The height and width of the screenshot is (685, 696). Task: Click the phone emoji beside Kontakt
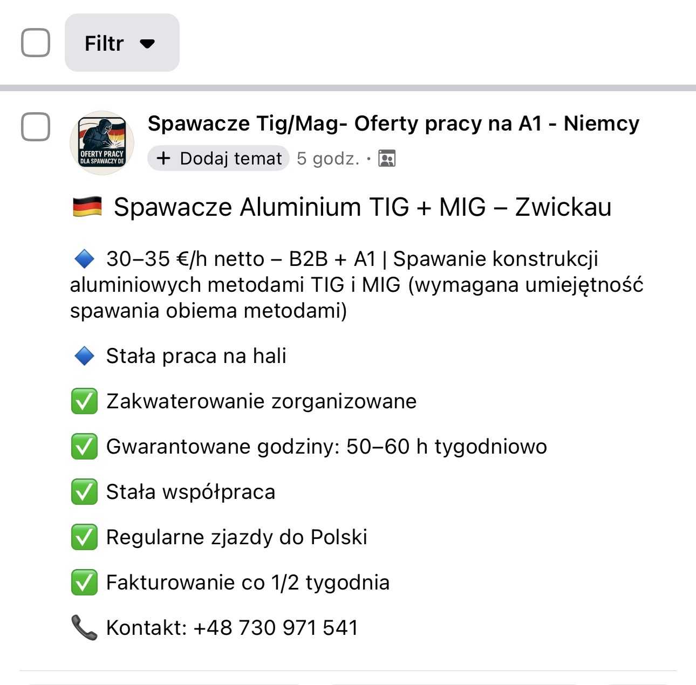84,628
